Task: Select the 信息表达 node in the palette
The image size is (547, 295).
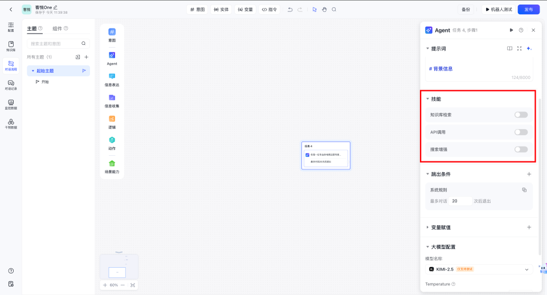Action: point(112,80)
